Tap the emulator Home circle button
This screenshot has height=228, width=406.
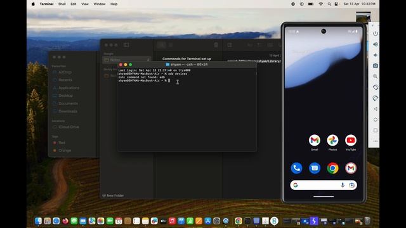(375, 120)
